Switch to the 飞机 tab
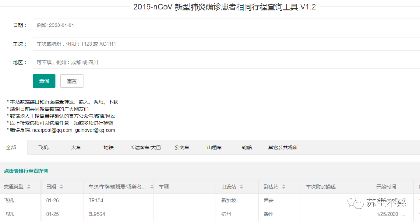This screenshot has width=420, height=221. 44,147
